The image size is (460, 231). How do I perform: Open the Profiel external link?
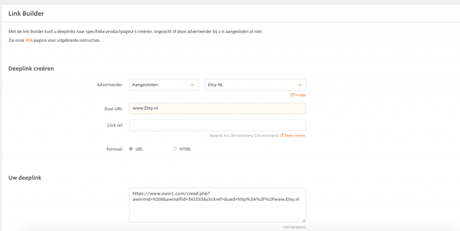click(298, 95)
